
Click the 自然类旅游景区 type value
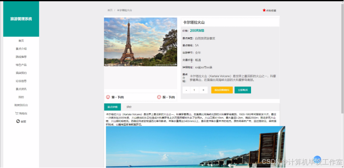click(x=205, y=38)
